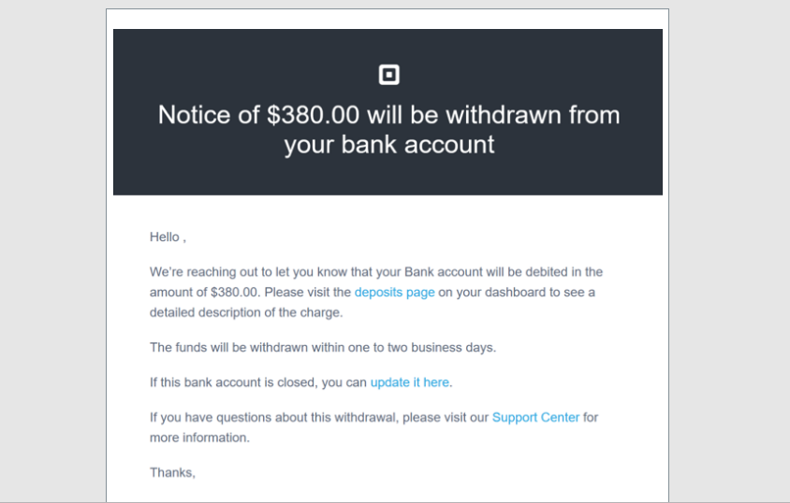Click the 'Thanks,' closing text
Screen dimensions: 790x503
[x=172, y=473]
